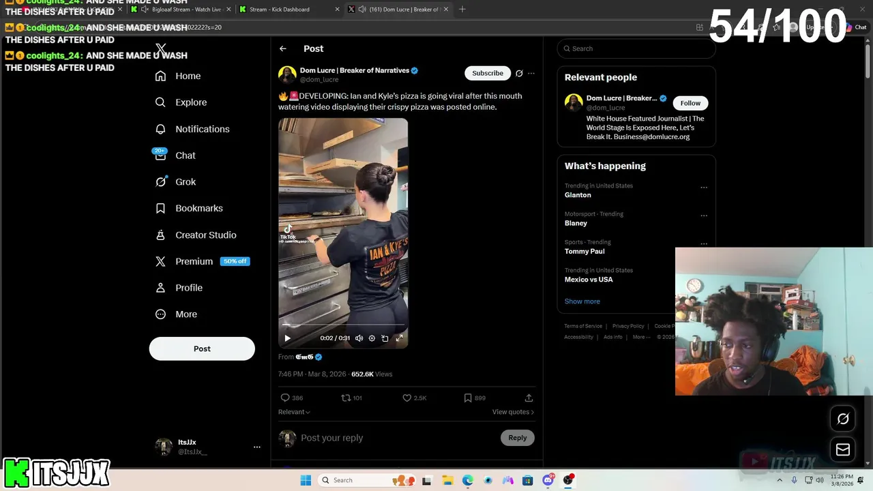The image size is (873, 491).
Task: Subscribe to Dom Lucre
Action: (x=488, y=73)
